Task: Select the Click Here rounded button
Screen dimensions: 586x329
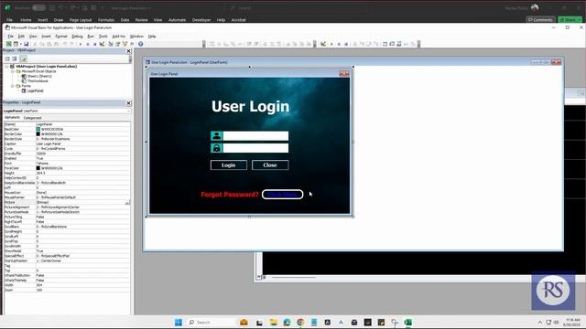Action: (283, 195)
